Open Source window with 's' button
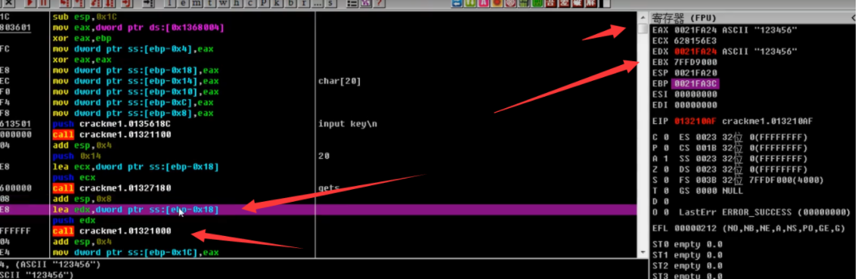The height and width of the screenshot is (279, 858). (x=330, y=3)
